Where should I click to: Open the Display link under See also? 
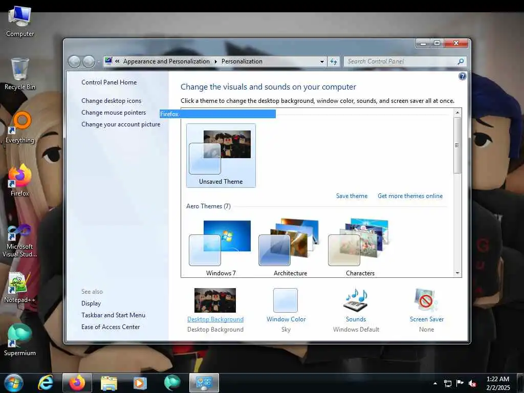pos(91,303)
